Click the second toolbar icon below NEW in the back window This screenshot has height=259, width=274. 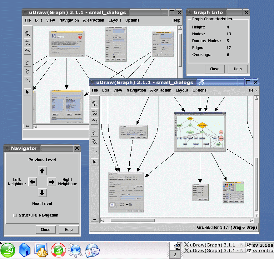[x=27, y=42]
